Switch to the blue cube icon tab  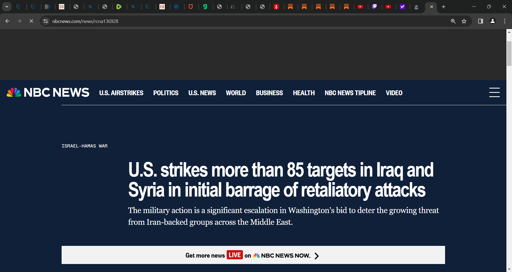(176, 7)
